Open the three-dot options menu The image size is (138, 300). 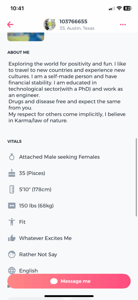(123, 25)
